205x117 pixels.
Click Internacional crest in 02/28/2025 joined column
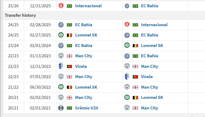(127, 25)
